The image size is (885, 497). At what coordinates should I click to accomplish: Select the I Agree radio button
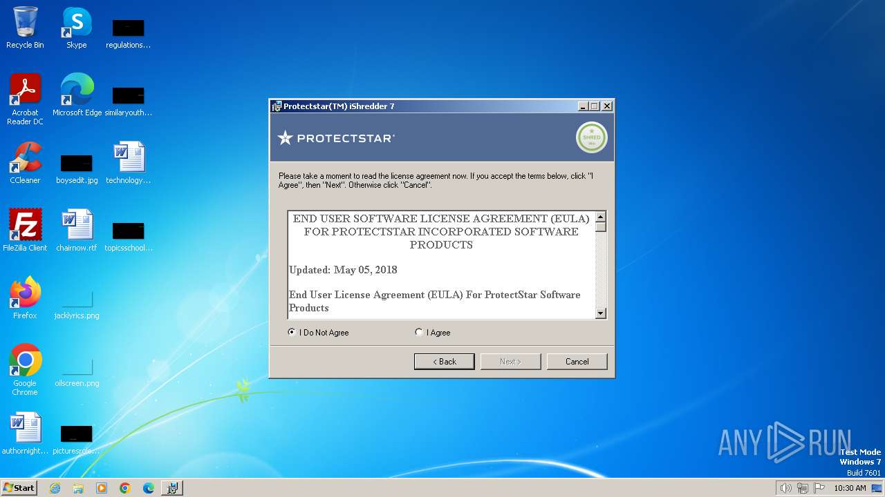click(418, 332)
